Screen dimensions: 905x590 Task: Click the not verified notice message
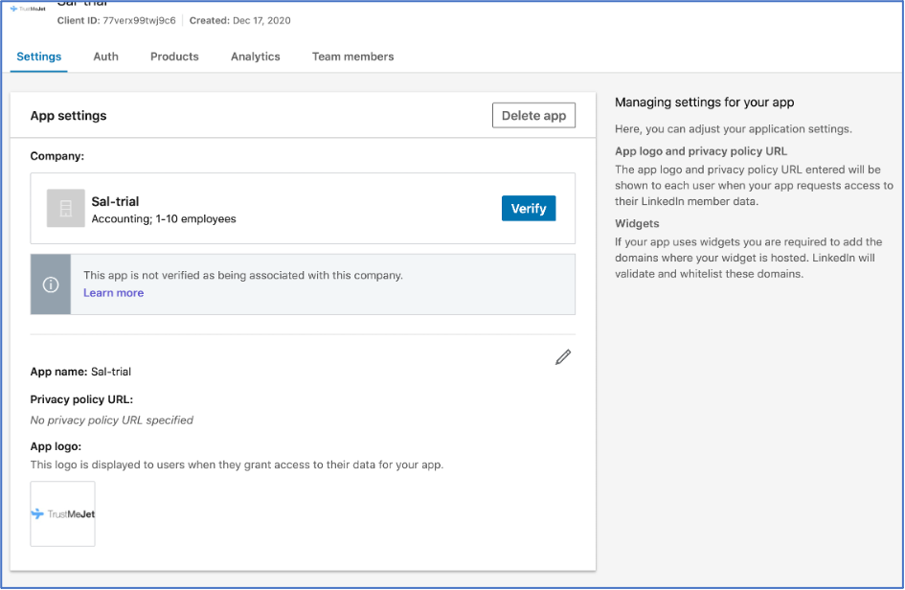point(243,276)
